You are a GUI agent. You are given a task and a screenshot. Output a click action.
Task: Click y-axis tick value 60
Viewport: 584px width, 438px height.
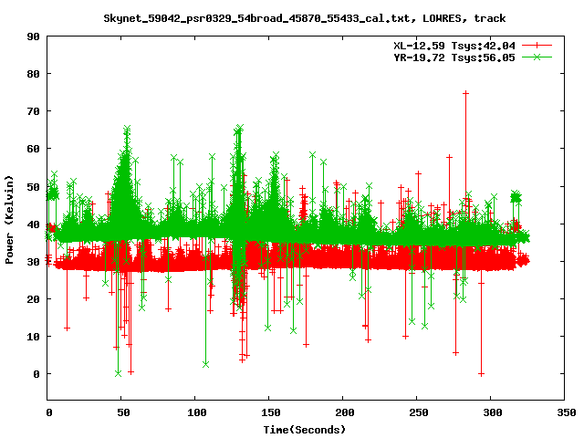pos(33,149)
